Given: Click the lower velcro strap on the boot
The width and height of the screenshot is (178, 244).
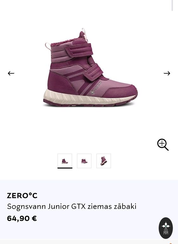Looking at the screenshot, I should pos(93,72).
